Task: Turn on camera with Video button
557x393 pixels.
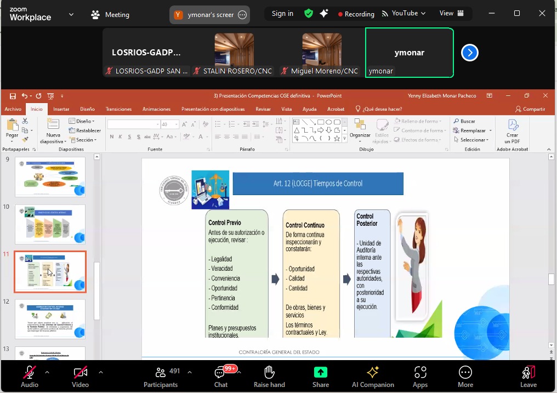Action: click(80, 373)
